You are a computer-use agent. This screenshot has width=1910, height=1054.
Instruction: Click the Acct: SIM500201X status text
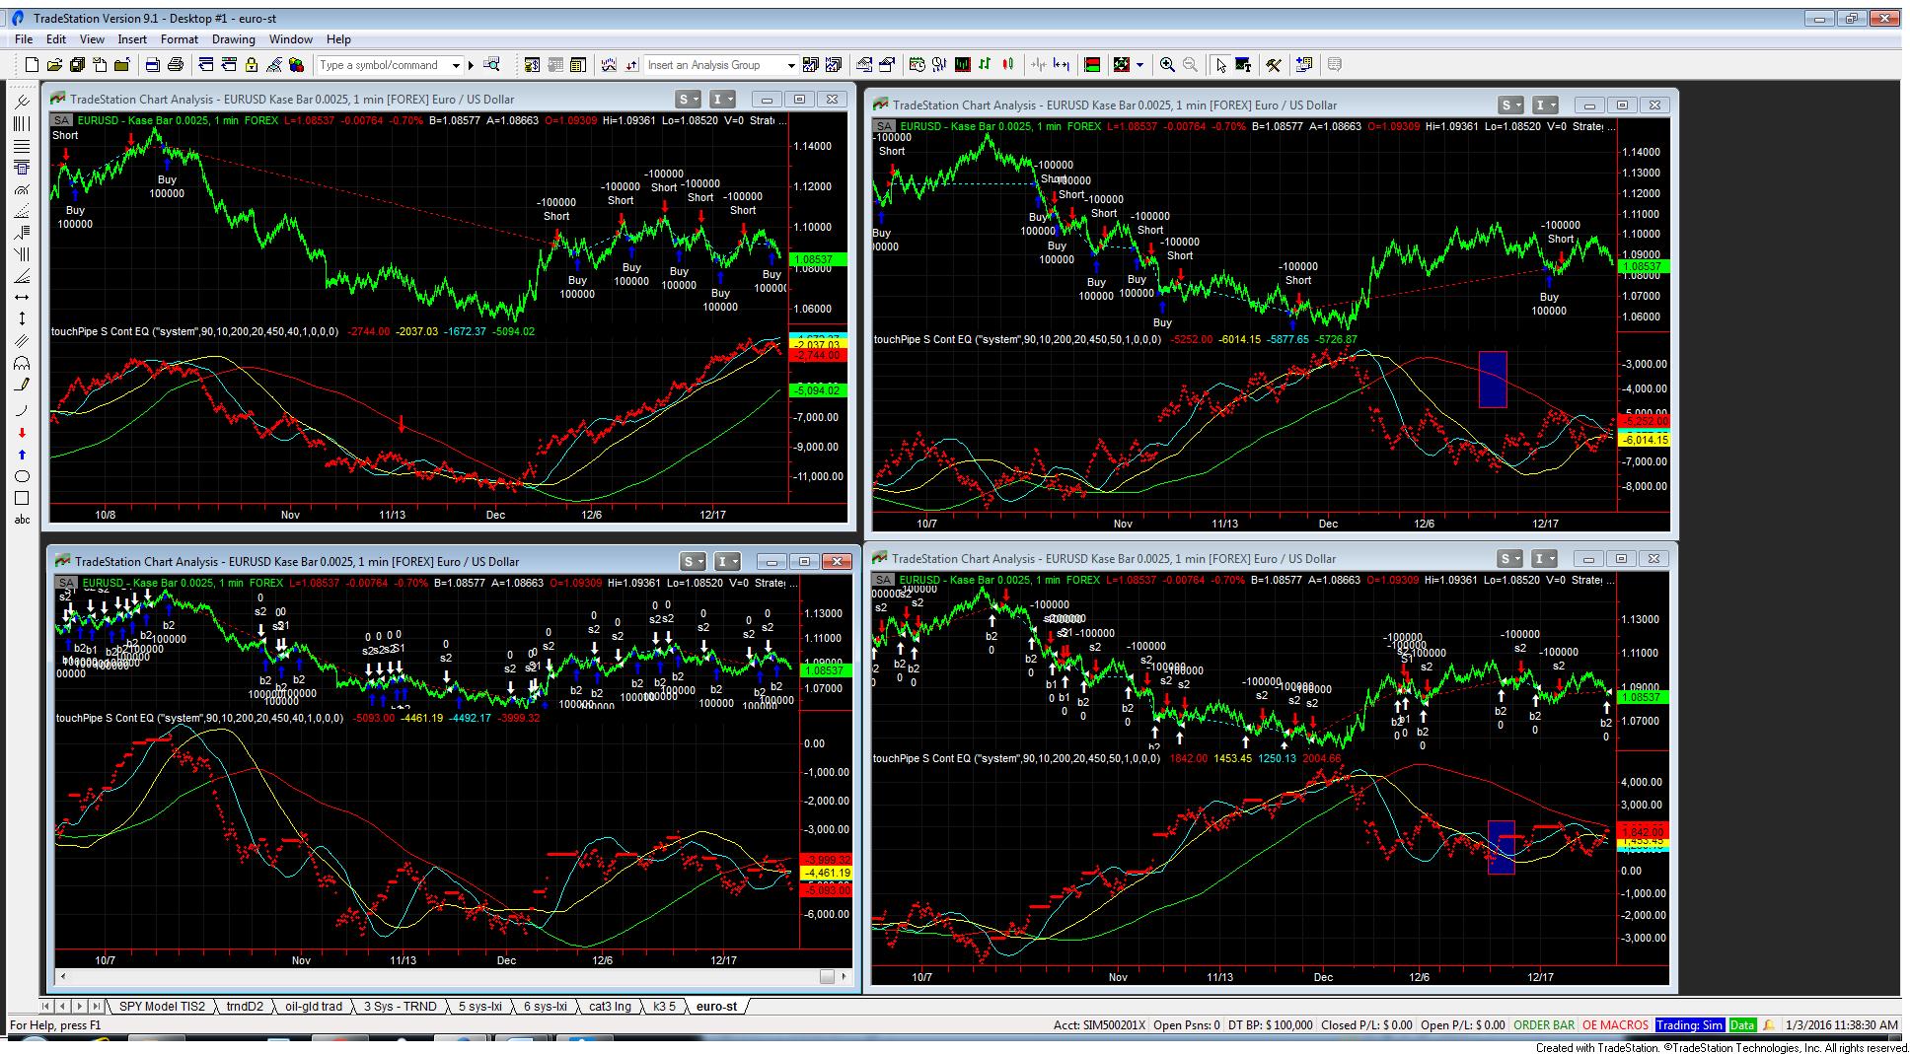[x=1099, y=1024]
